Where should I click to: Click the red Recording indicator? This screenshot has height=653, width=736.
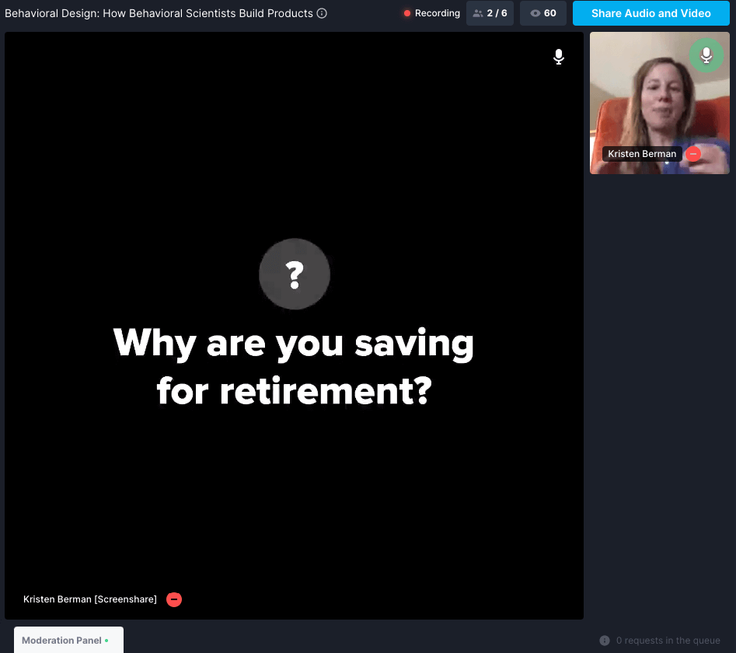click(x=432, y=13)
